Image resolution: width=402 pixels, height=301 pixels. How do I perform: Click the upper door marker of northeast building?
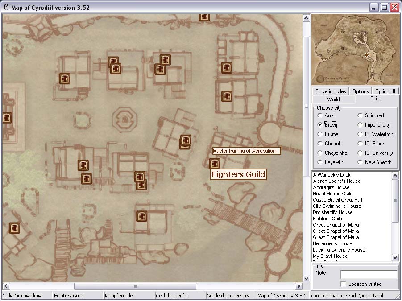tap(226, 68)
